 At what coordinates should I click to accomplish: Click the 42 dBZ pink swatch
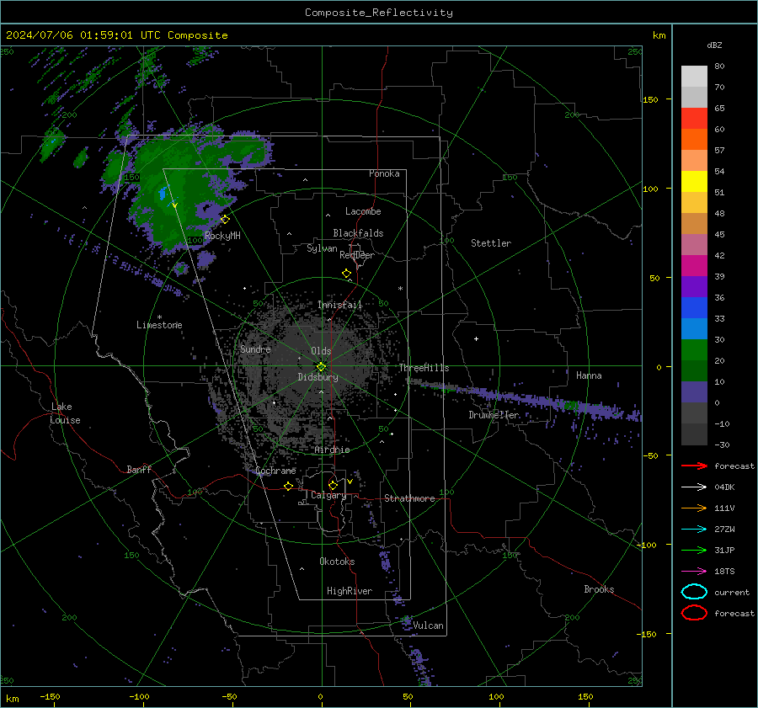pyautogui.click(x=694, y=244)
